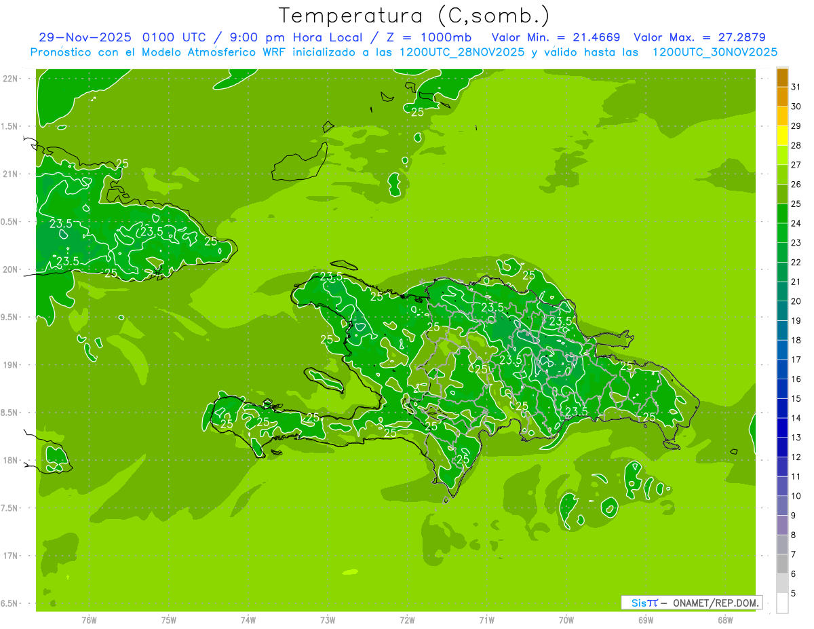Screen dimensions: 814x629
Task: Click the "1200UTC_30NOV2025" valid-until timestamp
Action: pos(714,52)
